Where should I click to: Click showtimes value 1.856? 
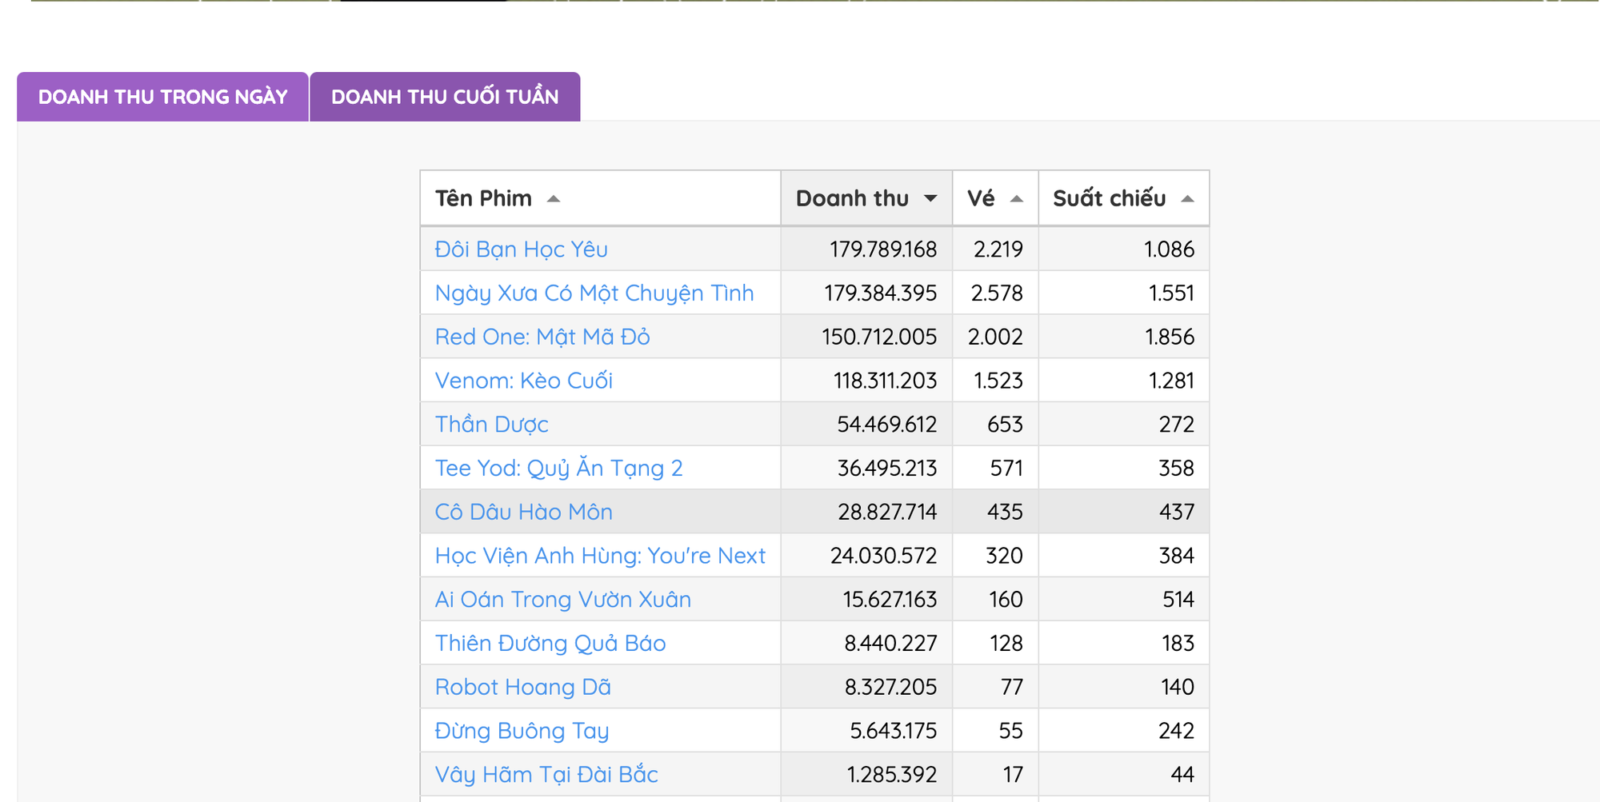(x=1170, y=337)
